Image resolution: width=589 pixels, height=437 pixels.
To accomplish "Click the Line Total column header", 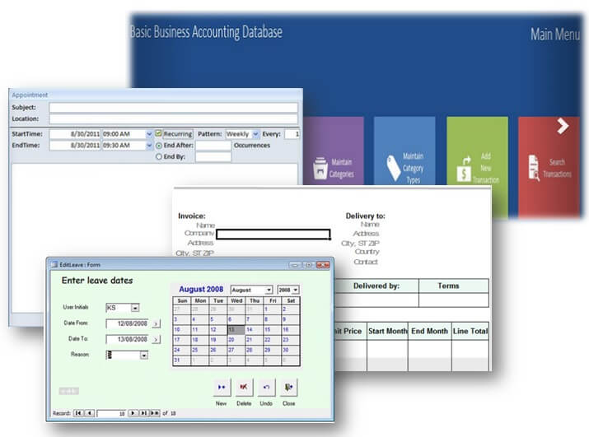I will [470, 331].
